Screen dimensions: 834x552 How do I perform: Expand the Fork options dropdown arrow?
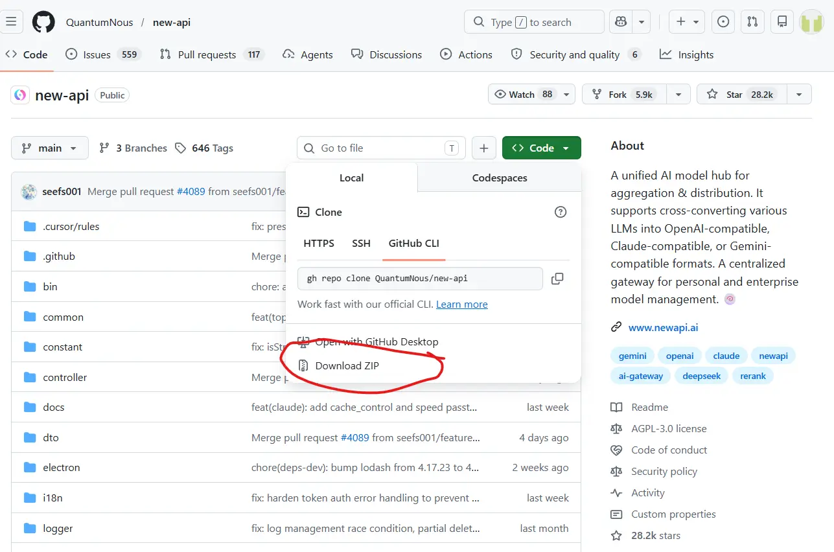pyautogui.click(x=678, y=95)
